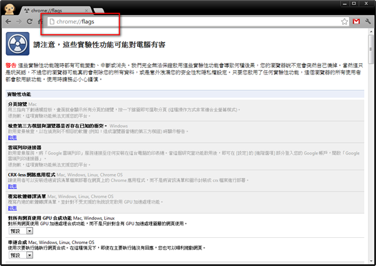Reload the chrome://flags page
376x266 pixels.
pyautogui.click(x=29, y=21)
